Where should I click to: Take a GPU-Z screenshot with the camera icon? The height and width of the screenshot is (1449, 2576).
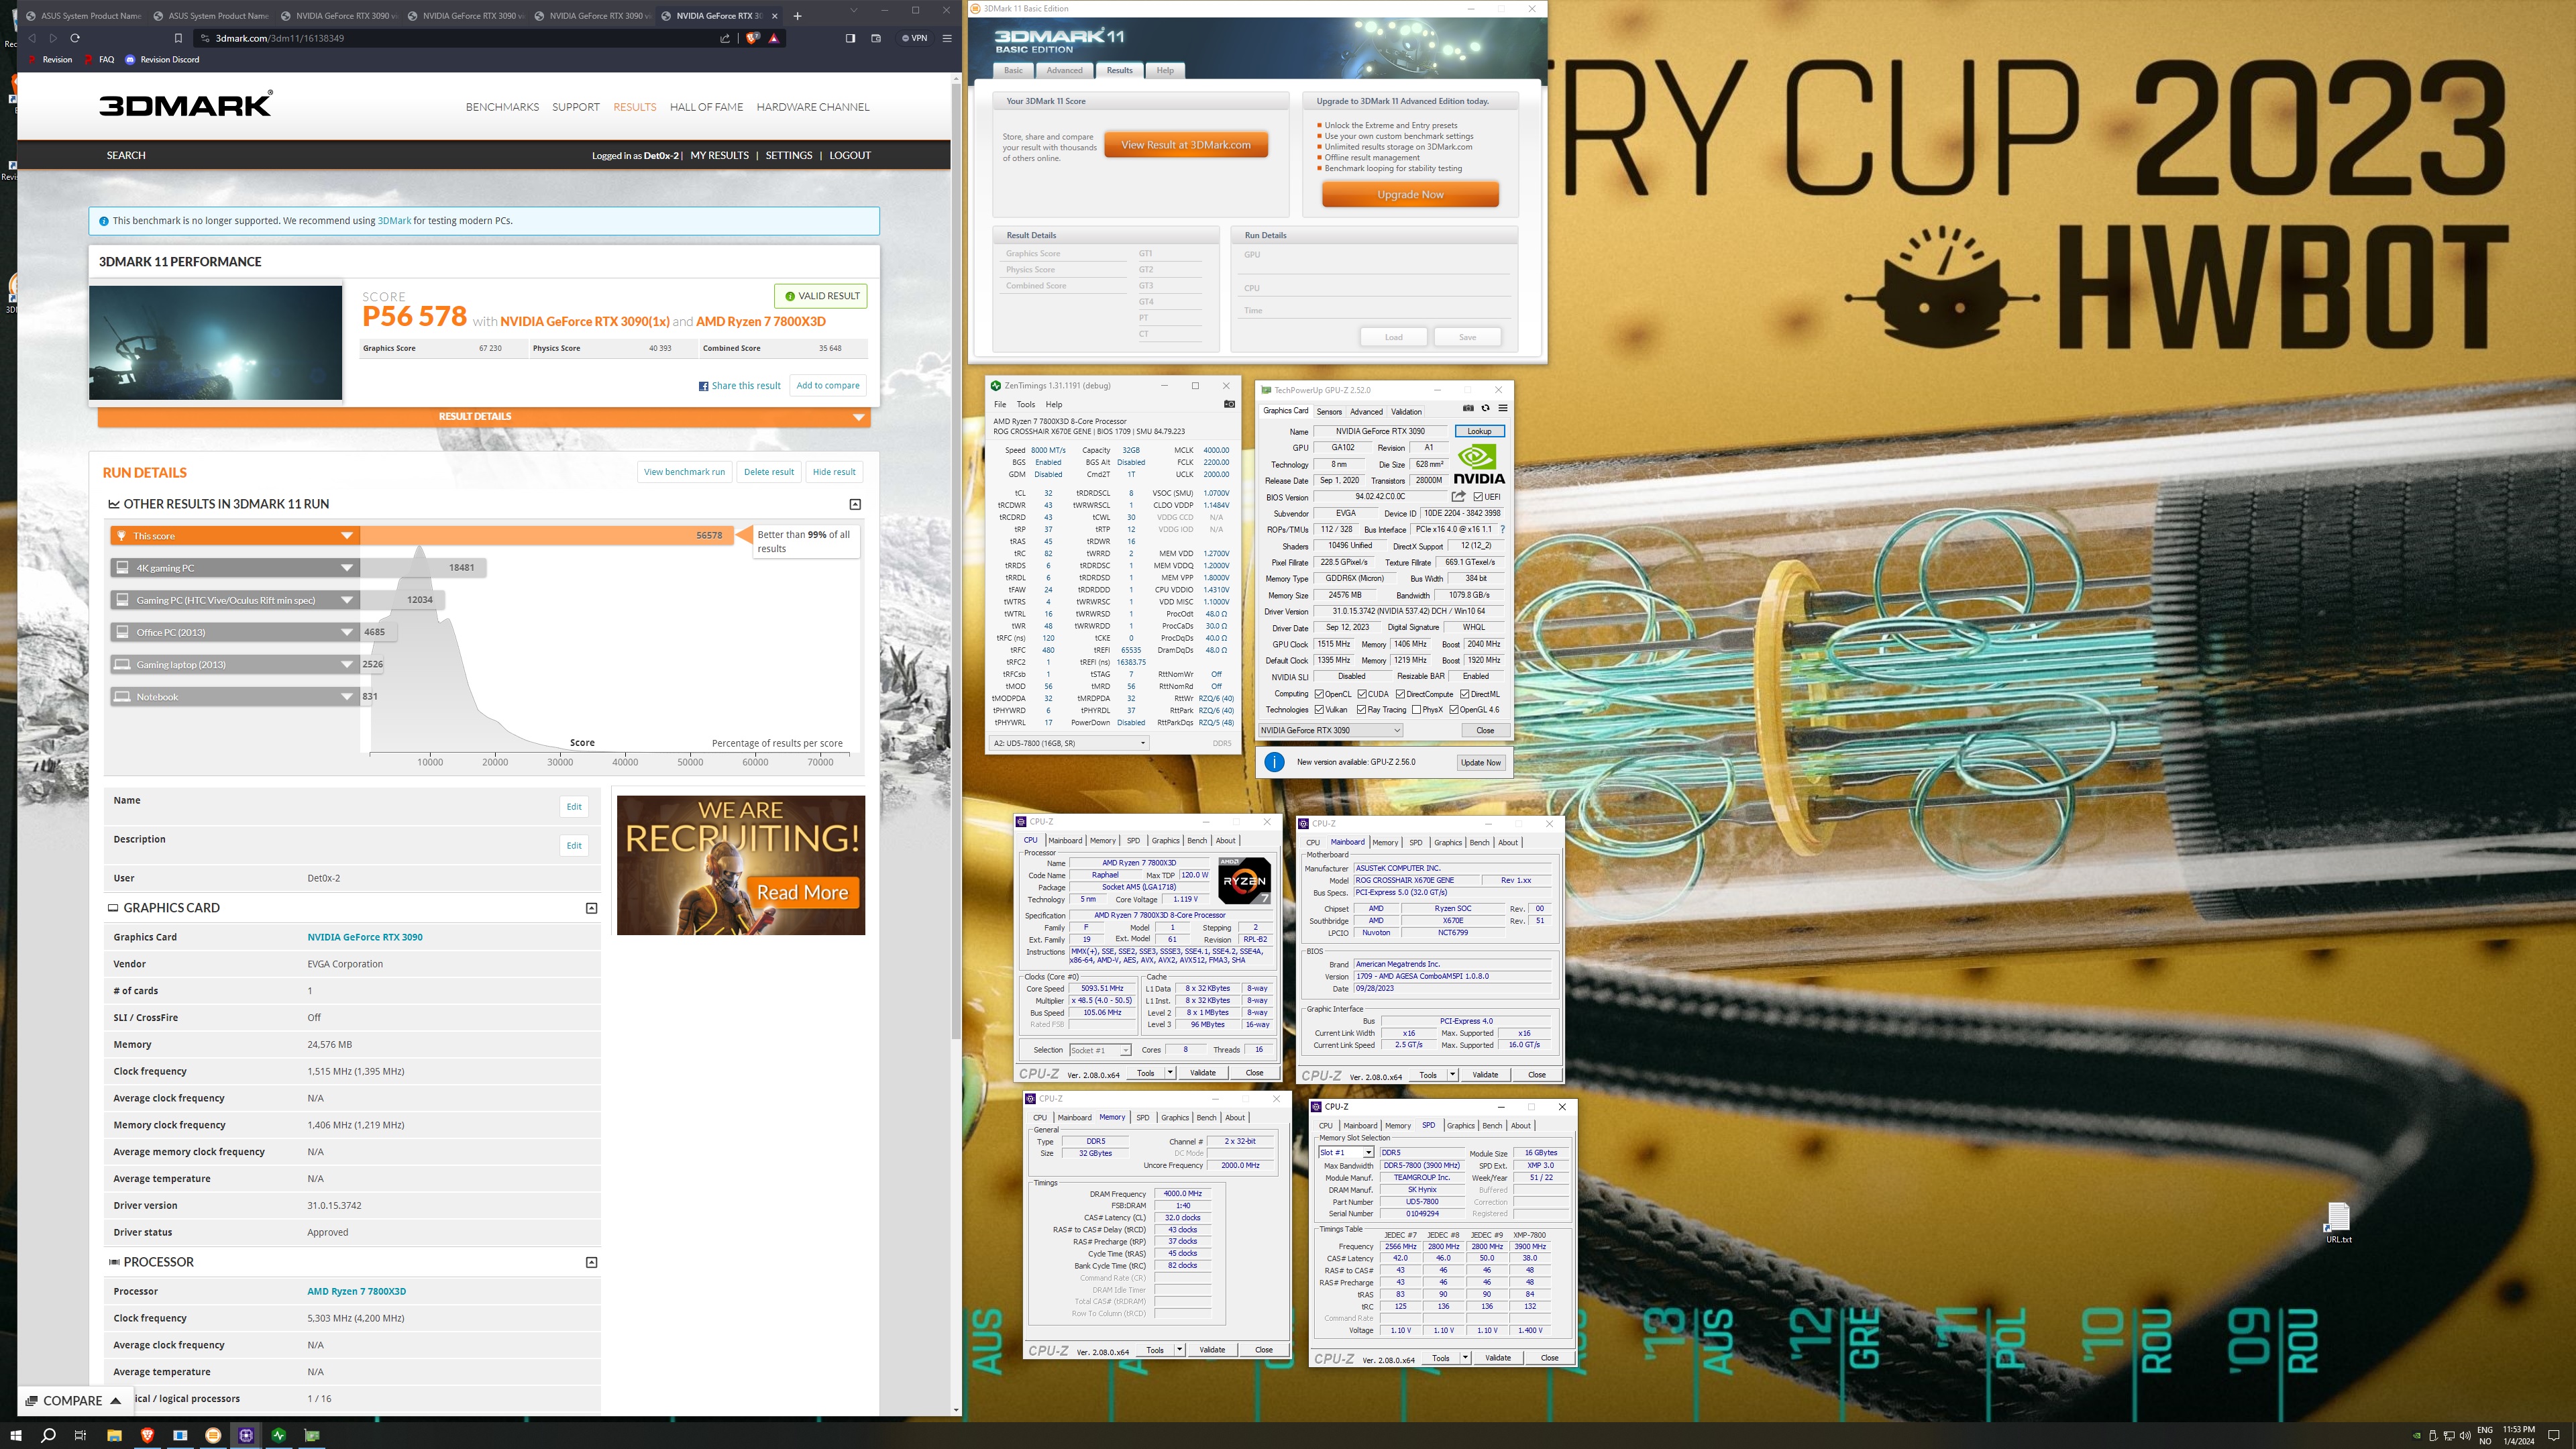[1468, 408]
